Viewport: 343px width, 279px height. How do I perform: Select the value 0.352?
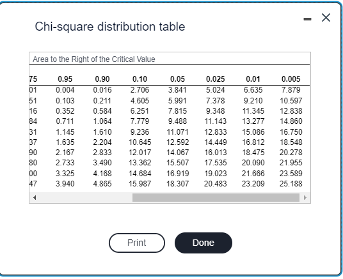65,111
